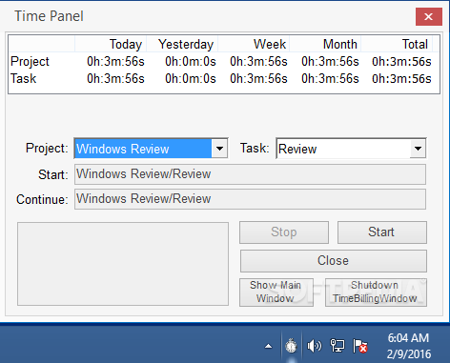This screenshot has height=363, width=450.
Task: Click the Continue field Windows Review/Review
Action: tap(250, 199)
